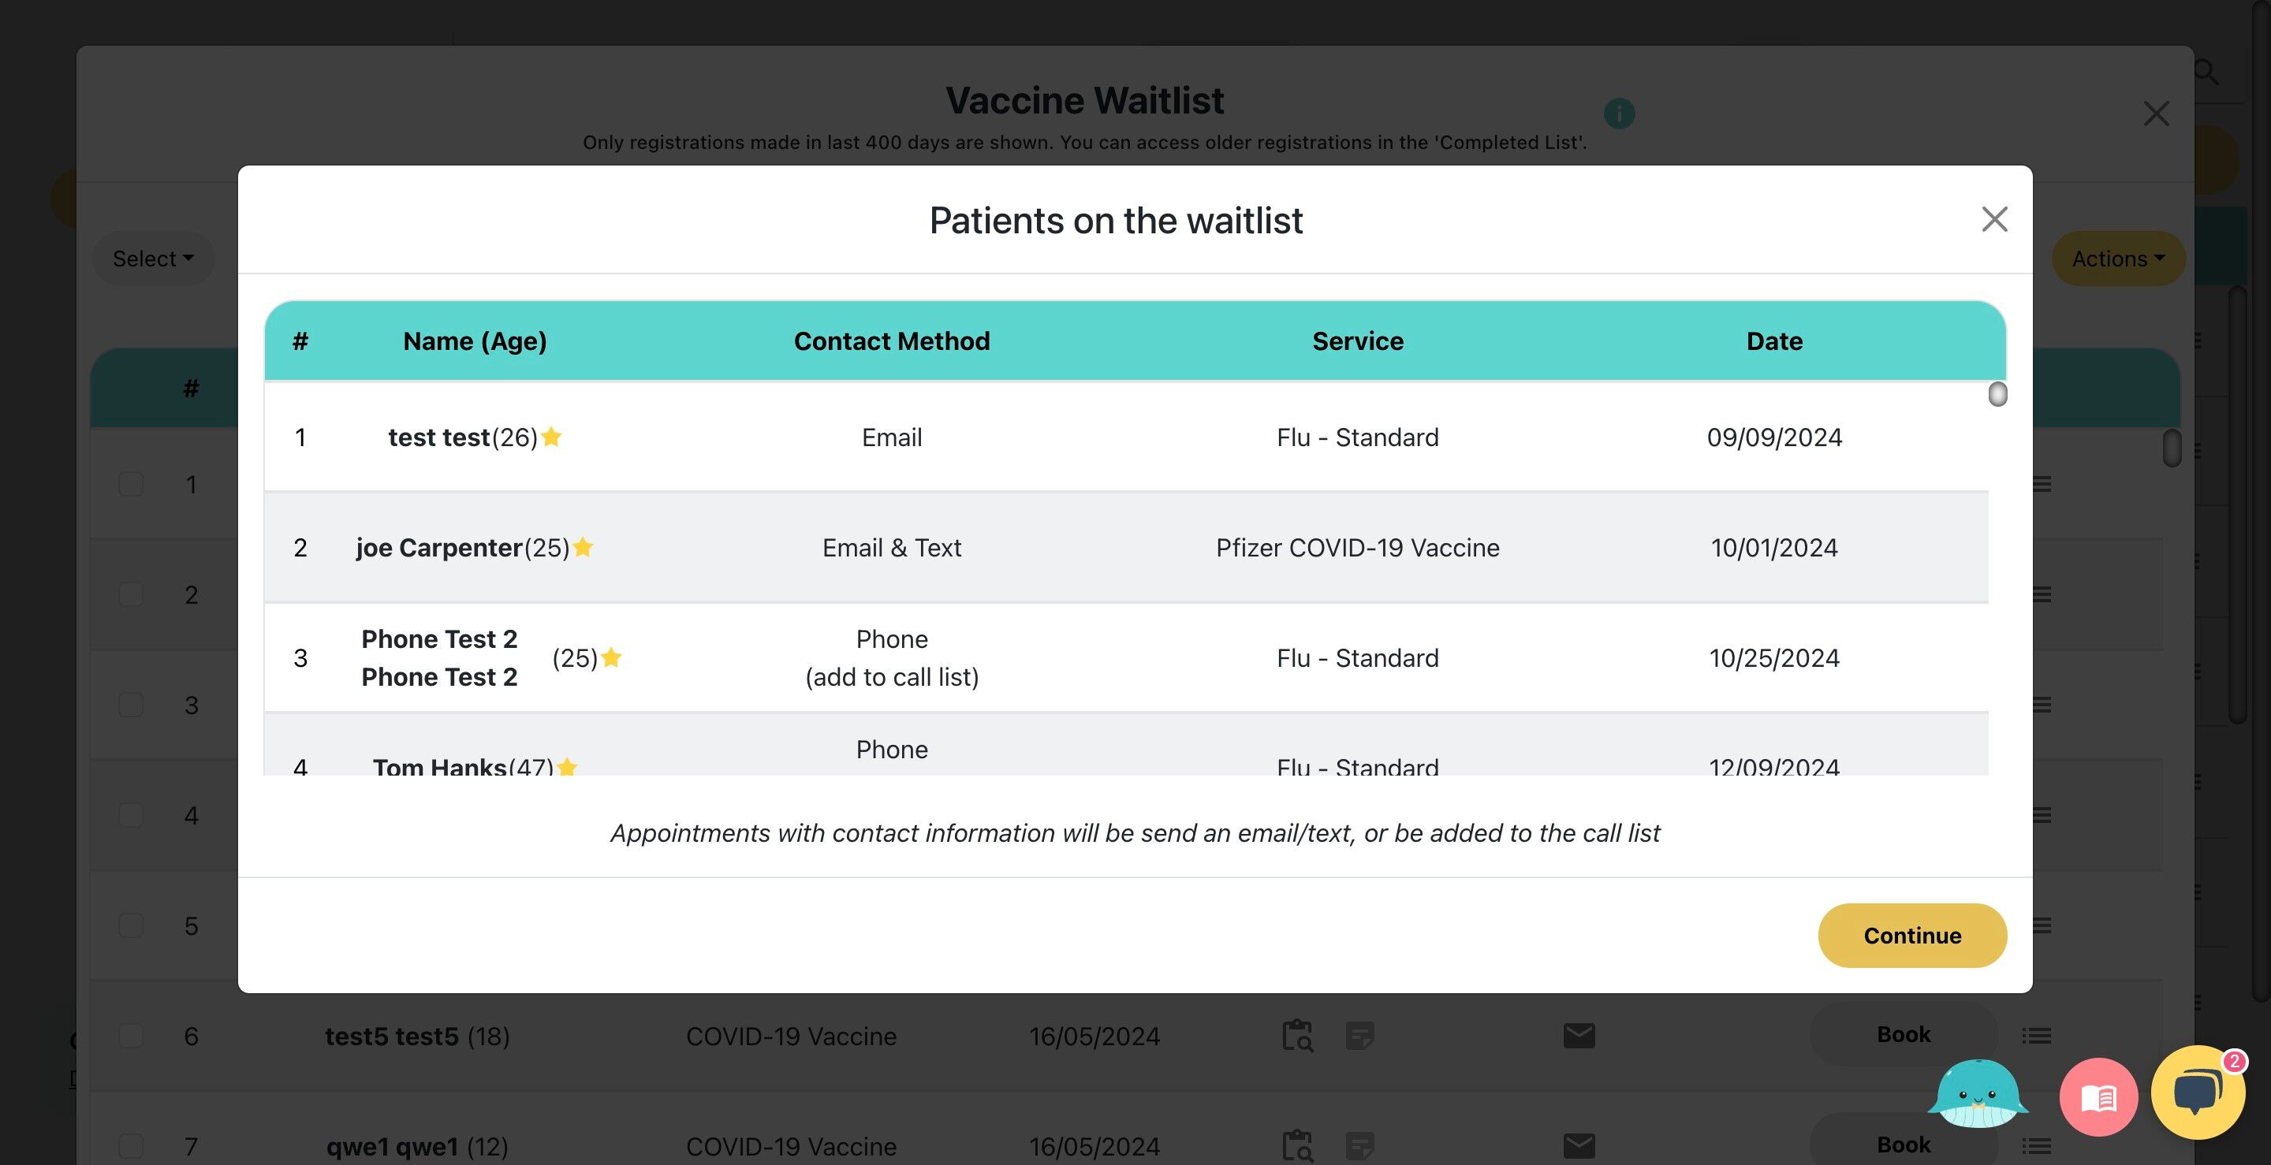The width and height of the screenshot is (2271, 1165).
Task: Click the whale mascot assistant icon
Action: pyautogui.click(x=1978, y=1093)
